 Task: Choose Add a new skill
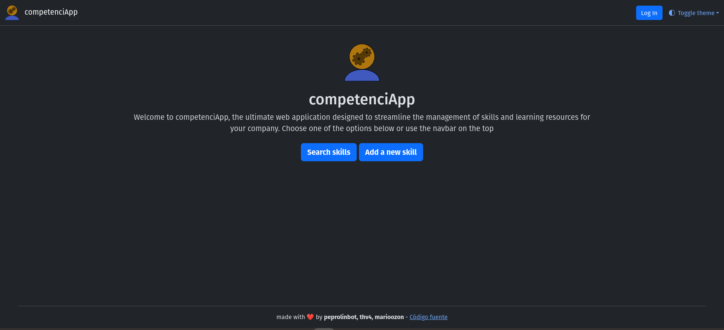391,152
